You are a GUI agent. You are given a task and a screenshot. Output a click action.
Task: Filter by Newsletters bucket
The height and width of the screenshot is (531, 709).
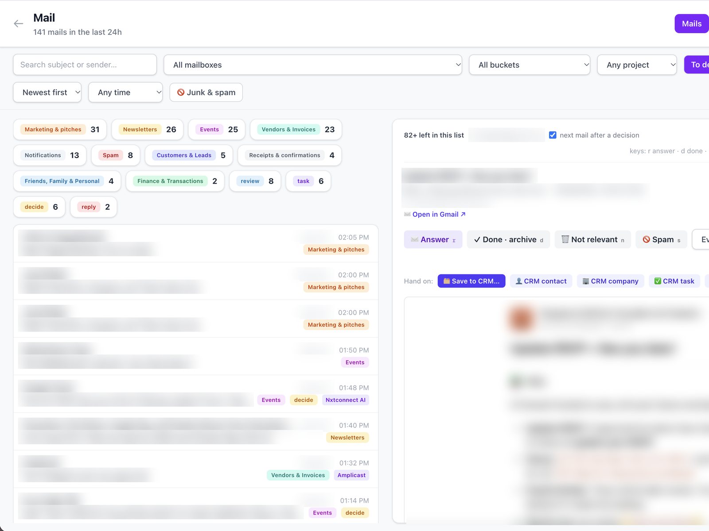click(148, 130)
